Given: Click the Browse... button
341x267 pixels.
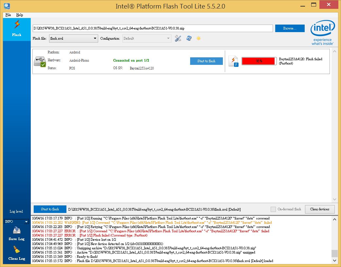Looking at the screenshot, I should coord(290,29).
